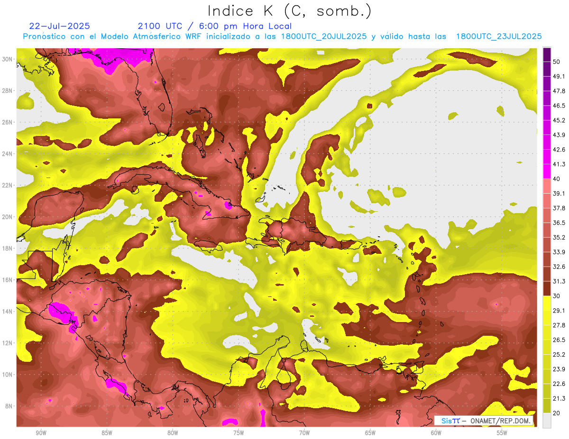Click the initialization stamp '1800UTC_20JUL2025'

pos(324,36)
